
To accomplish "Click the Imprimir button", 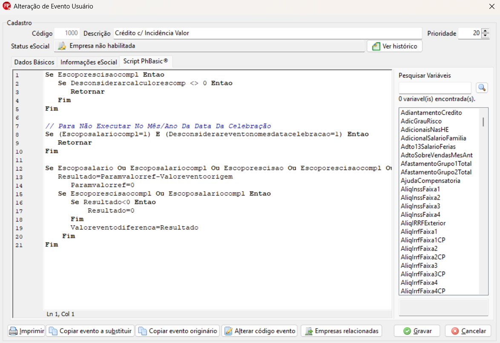I will click(x=26, y=331).
